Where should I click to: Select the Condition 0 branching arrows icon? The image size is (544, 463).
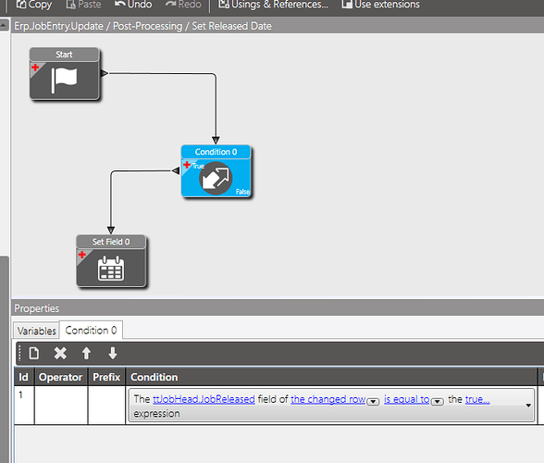tap(216, 179)
